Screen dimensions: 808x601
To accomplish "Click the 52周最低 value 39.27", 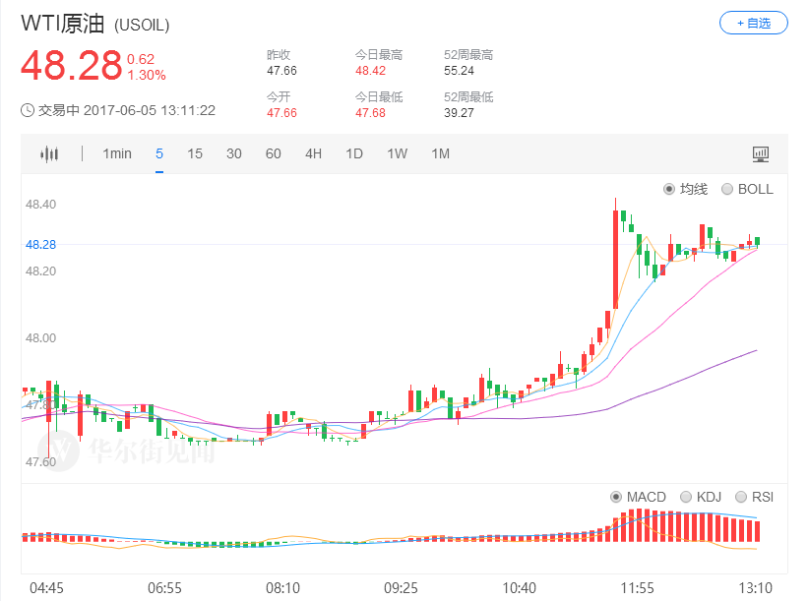I will 460,113.
